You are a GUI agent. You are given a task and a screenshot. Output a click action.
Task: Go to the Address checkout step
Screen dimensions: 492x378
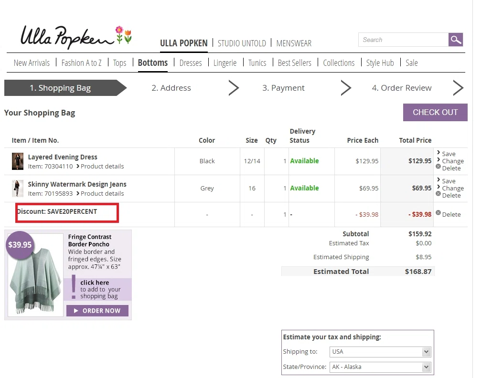[171, 88]
